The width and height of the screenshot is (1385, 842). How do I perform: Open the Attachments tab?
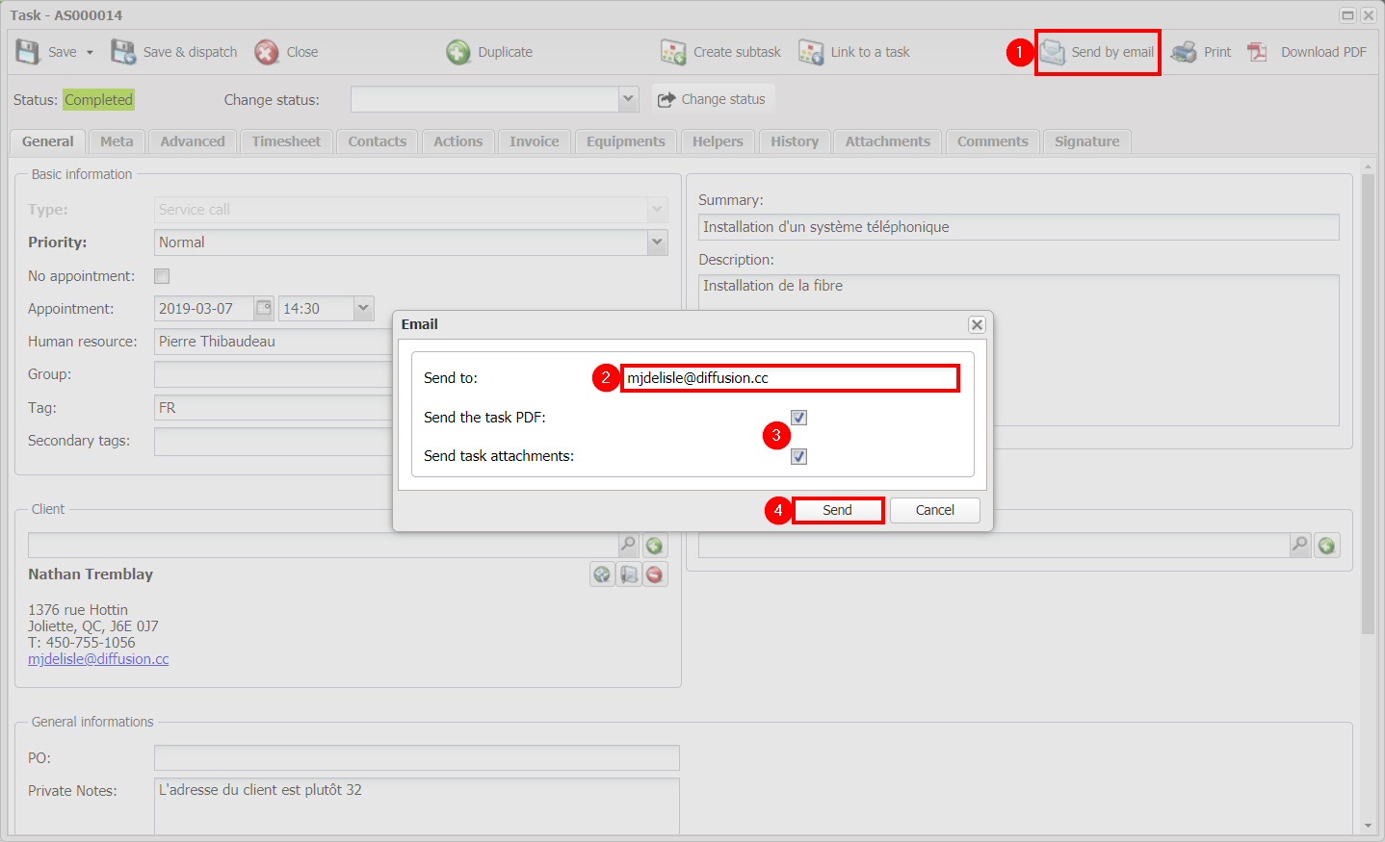coord(887,141)
